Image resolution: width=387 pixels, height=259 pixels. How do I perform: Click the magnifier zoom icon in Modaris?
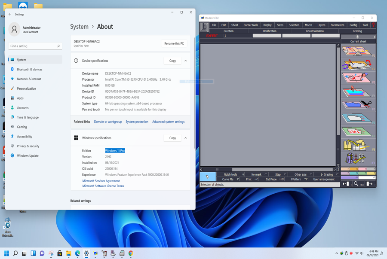[356, 184]
